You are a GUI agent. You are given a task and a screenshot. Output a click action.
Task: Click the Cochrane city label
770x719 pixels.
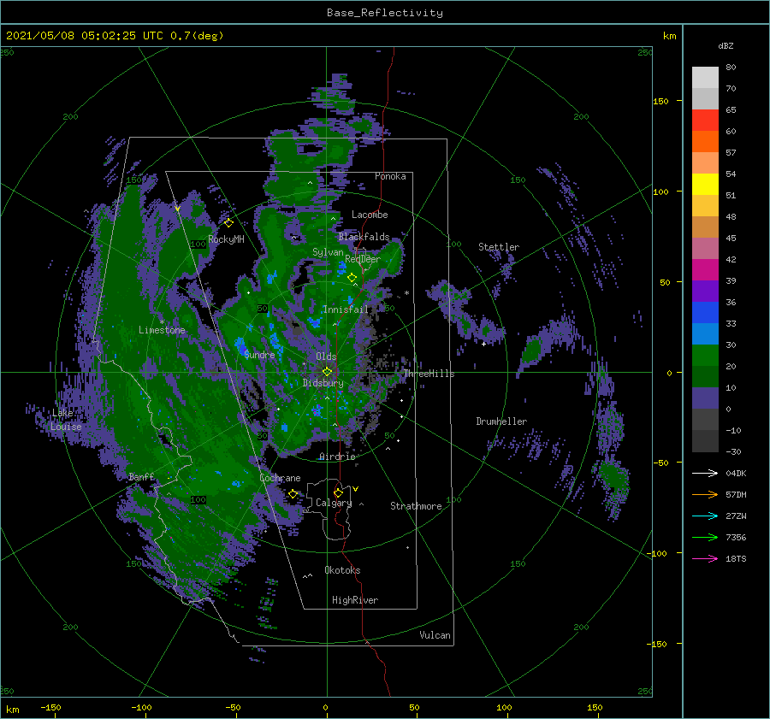point(280,478)
